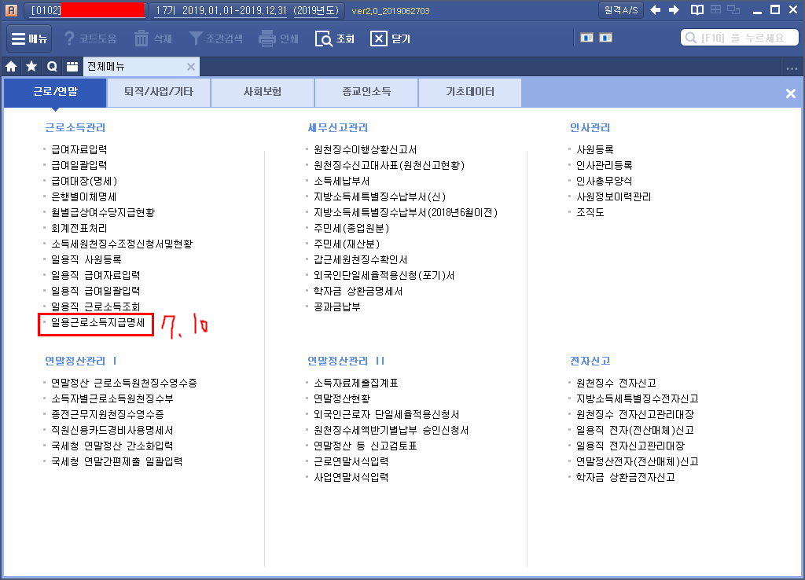This screenshot has height=580, width=805.
Task: Open 소득자료제출집계표 menu item
Action: point(356,383)
